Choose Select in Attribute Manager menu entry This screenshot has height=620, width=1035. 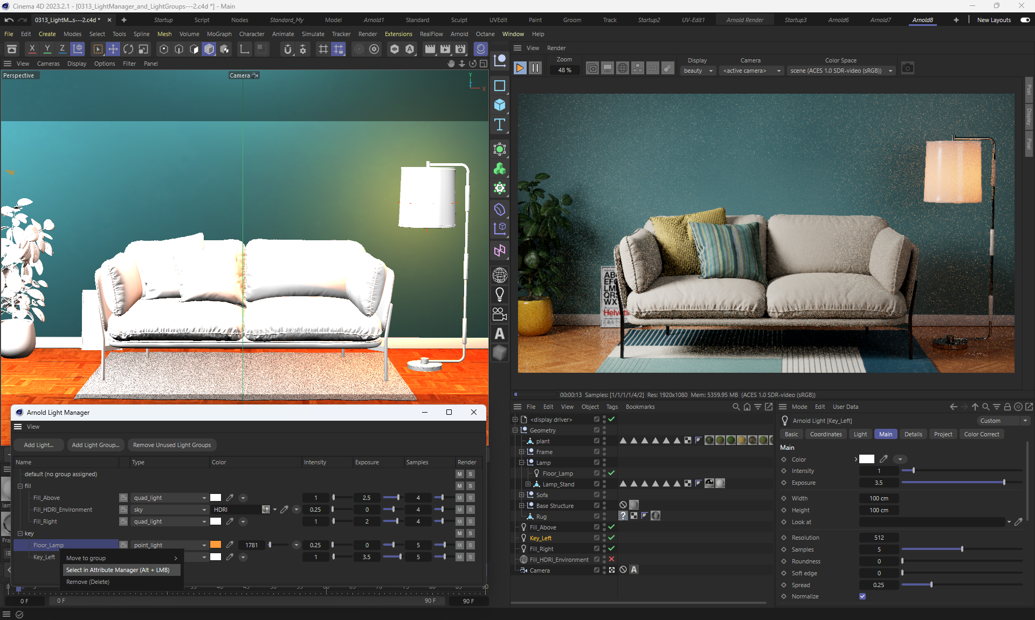pyautogui.click(x=118, y=570)
